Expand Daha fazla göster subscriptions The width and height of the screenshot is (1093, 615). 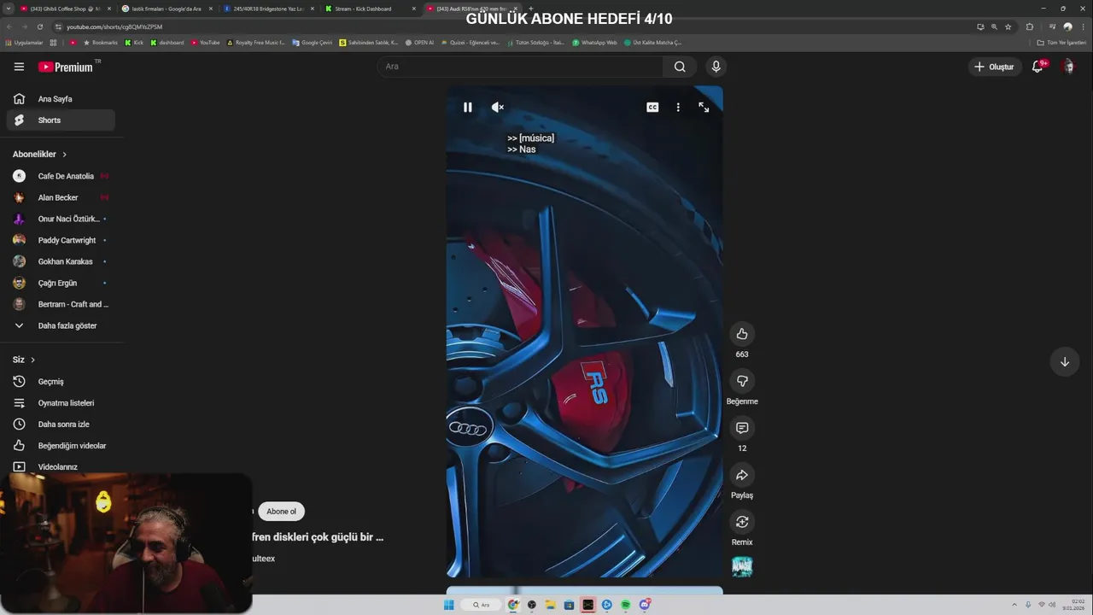(61, 325)
